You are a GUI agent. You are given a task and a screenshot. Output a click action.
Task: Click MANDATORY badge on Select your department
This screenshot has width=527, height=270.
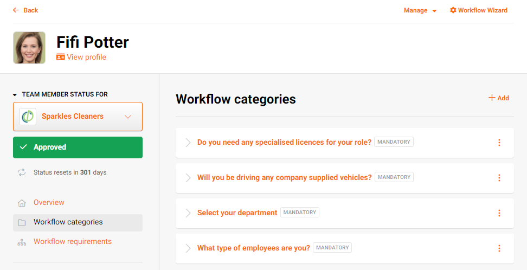pos(299,213)
